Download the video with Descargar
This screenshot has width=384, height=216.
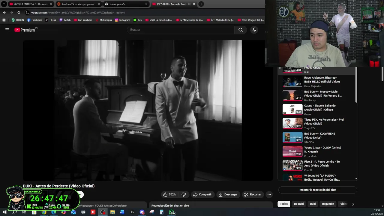point(228,194)
